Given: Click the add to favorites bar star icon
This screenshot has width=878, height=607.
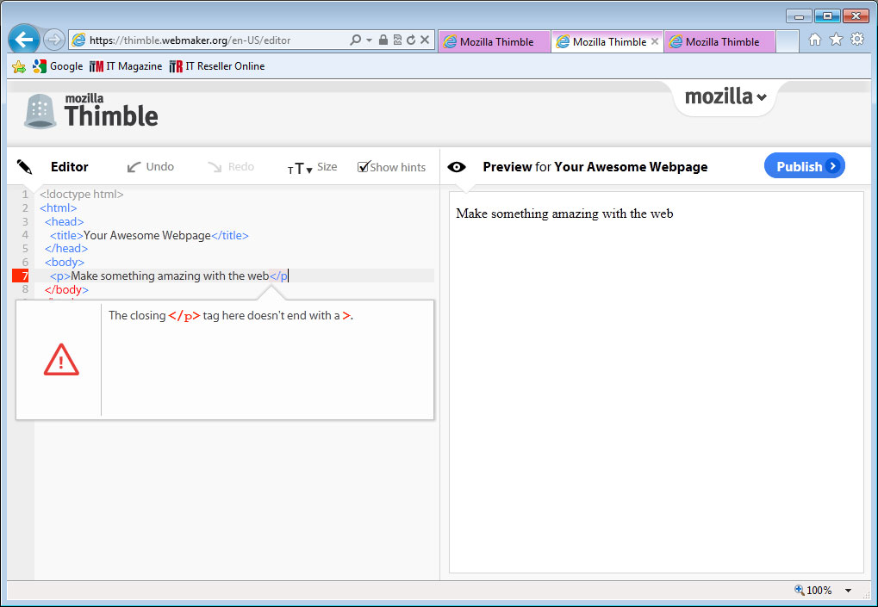Looking at the screenshot, I should point(18,66).
